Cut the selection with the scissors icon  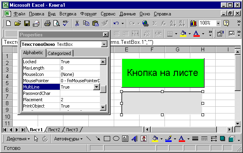(x=77, y=23)
